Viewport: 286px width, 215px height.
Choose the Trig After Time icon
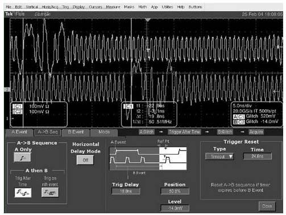23,193
